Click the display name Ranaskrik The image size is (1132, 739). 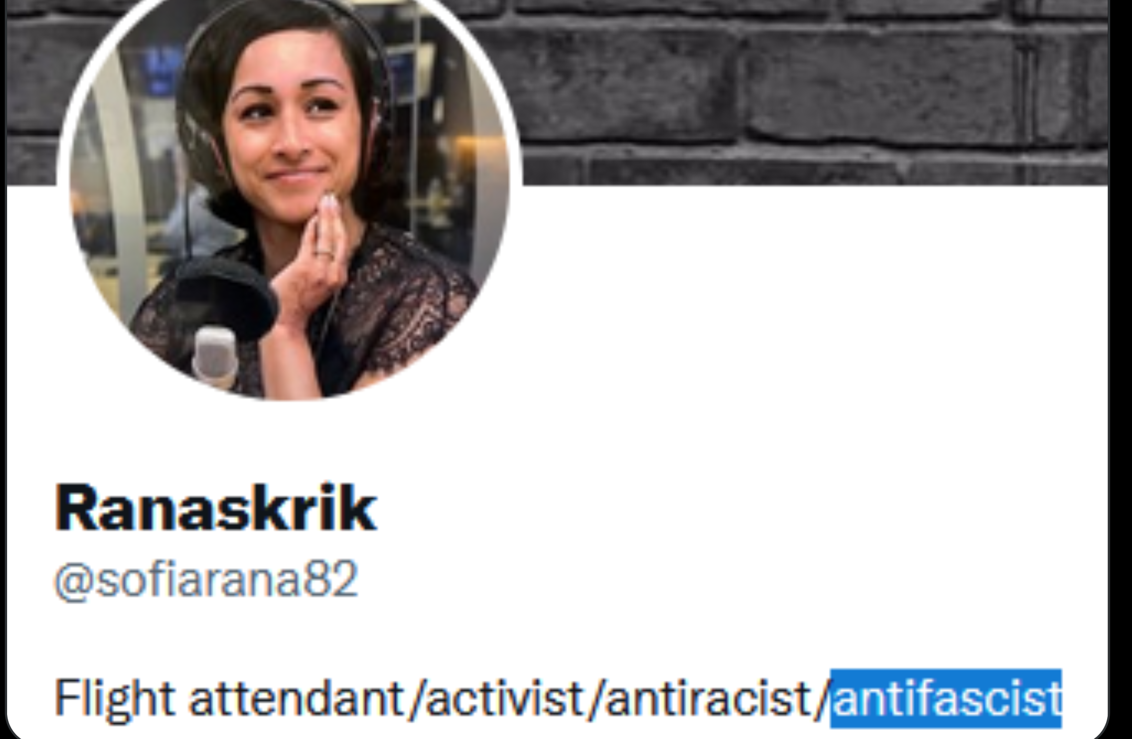pos(216,508)
